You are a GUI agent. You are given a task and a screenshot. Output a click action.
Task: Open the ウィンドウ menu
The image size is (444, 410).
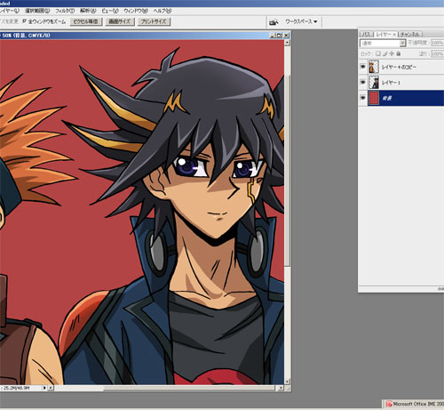click(136, 11)
